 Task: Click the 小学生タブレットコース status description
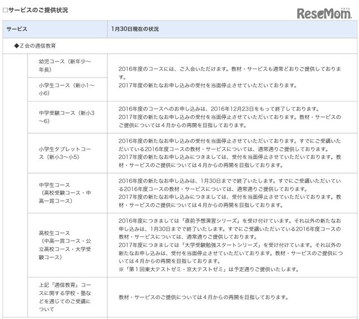tap(230, 153)
